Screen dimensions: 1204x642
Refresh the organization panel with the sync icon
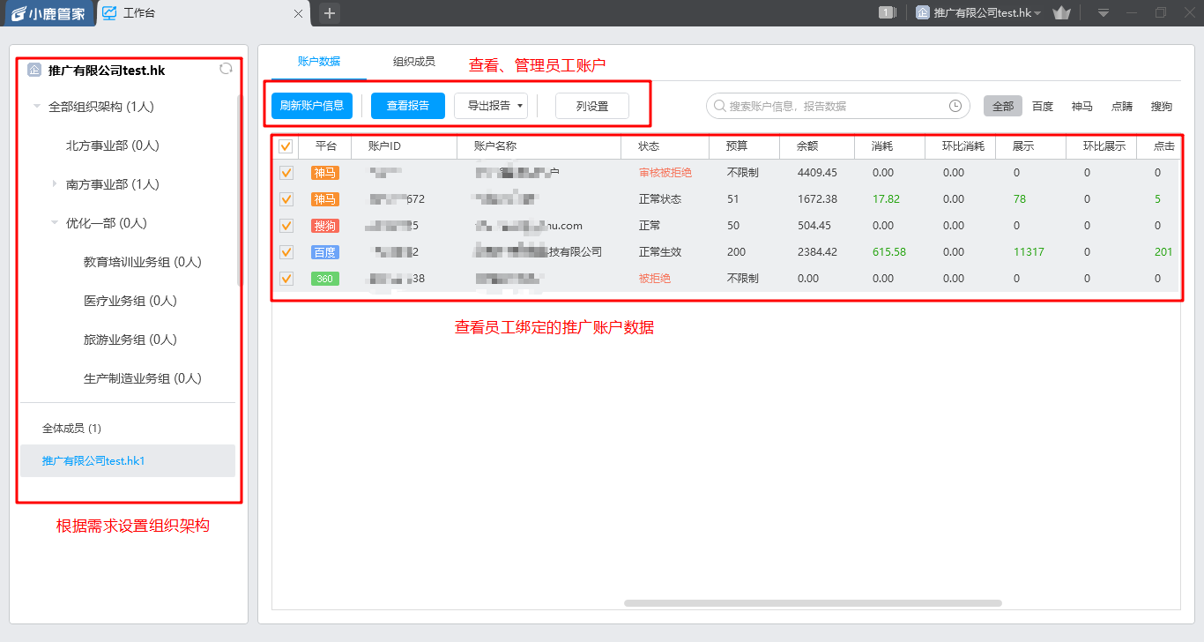[x=226, y=69]
